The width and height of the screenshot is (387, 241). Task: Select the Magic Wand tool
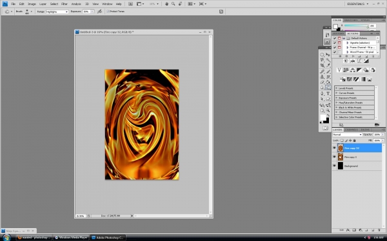point(328,60)
